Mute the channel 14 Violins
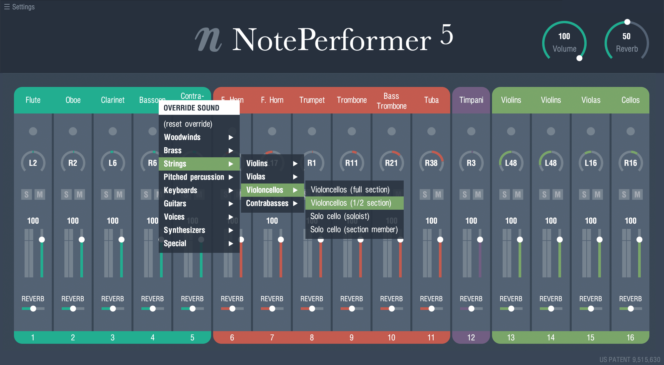Screen dimensions: 664x365 (x=558, y=194)
